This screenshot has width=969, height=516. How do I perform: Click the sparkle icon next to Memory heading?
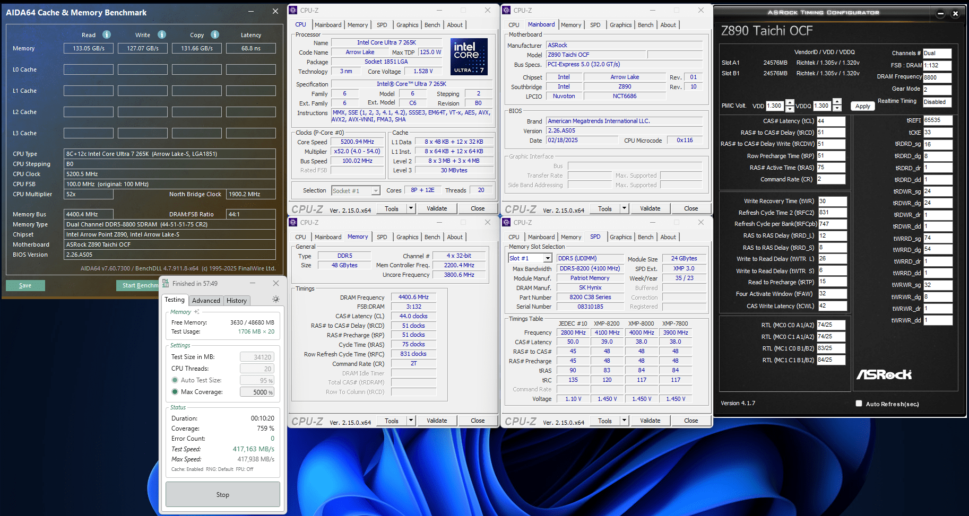[197, 312]
